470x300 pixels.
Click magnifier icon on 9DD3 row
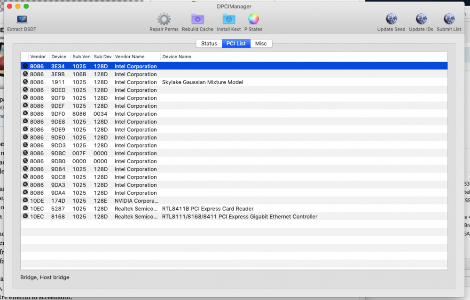coord(25,145)
